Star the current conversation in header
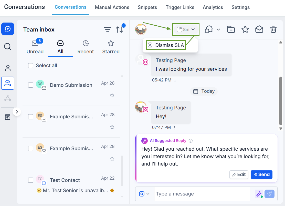The image size is (285, 206). click(245, 29)
